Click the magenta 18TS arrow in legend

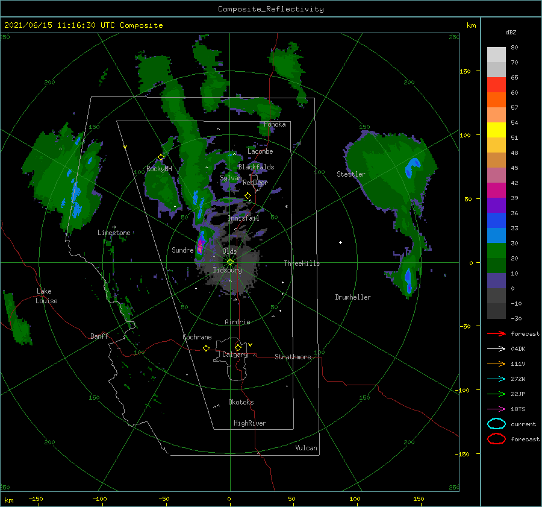pyautogui.click(x=496, y=409)
